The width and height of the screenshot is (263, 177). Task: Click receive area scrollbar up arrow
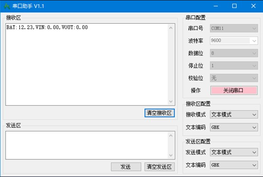click(x=171, y=28)
